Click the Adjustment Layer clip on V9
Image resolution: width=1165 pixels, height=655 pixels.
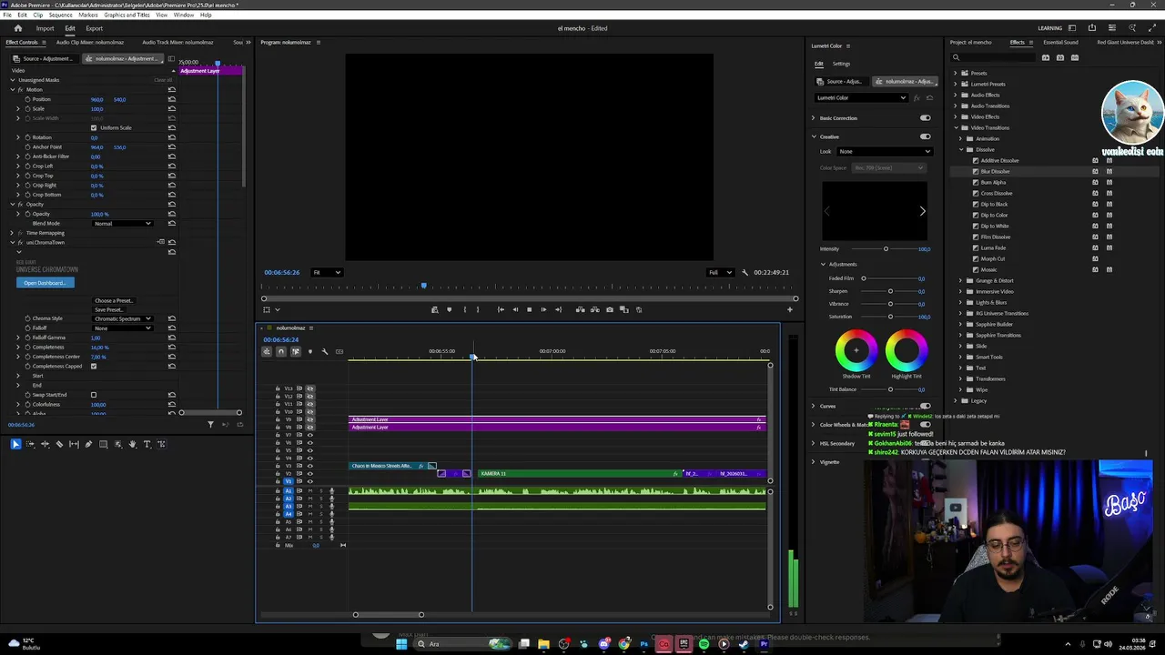pos(557,419)
